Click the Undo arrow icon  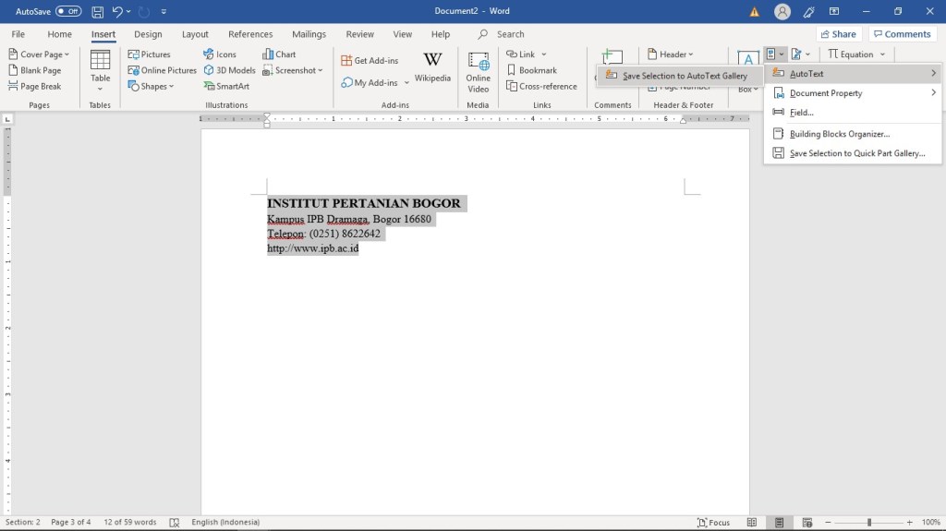(117, 11)
